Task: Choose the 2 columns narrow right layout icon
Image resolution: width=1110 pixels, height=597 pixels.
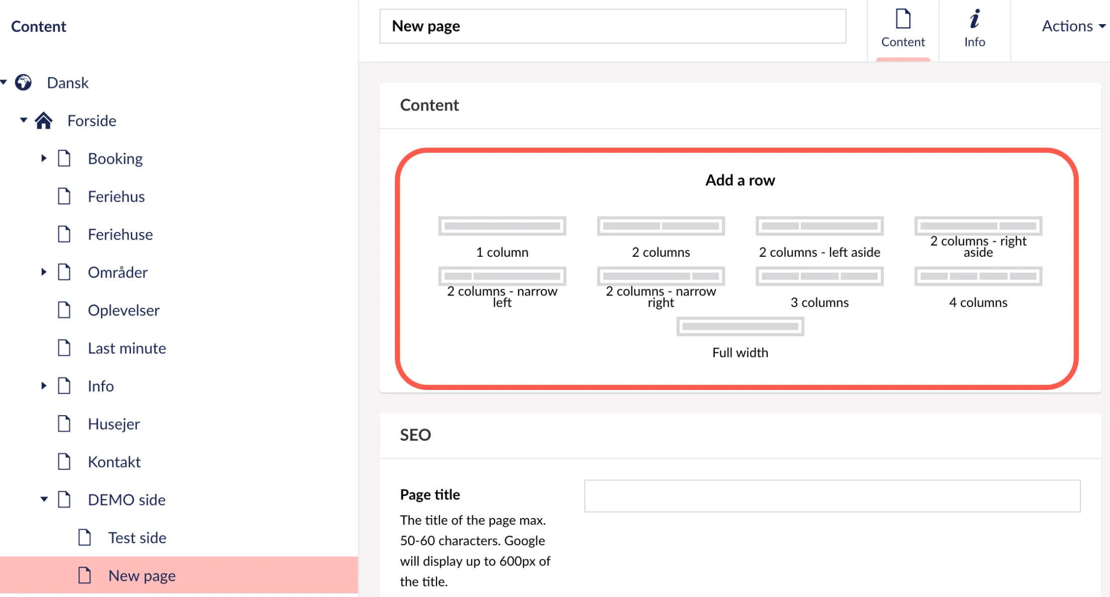Action: point(661,276)
